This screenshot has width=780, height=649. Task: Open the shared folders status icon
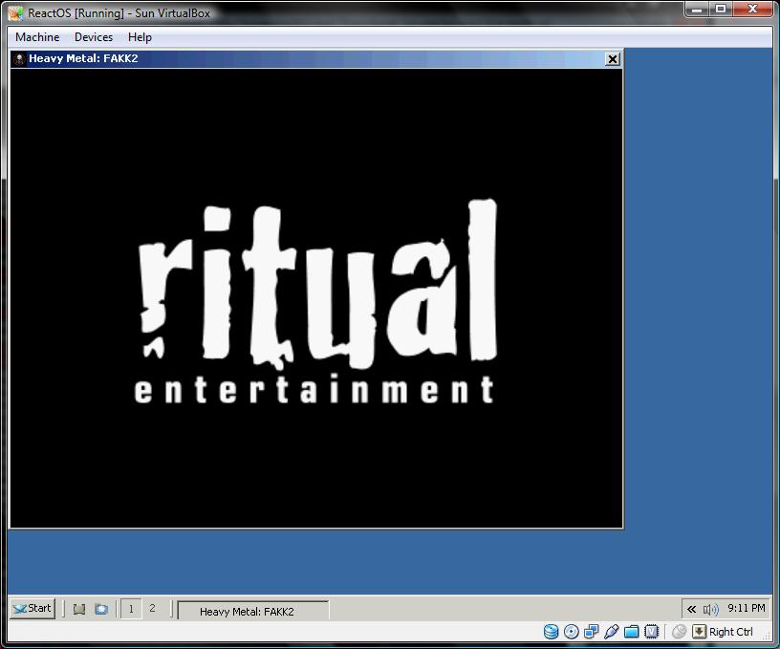(x=632, y=632)
